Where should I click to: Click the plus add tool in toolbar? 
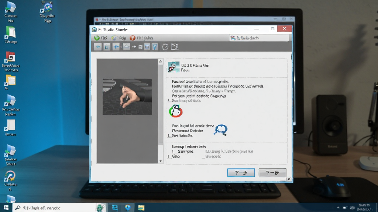coord(98,47)
